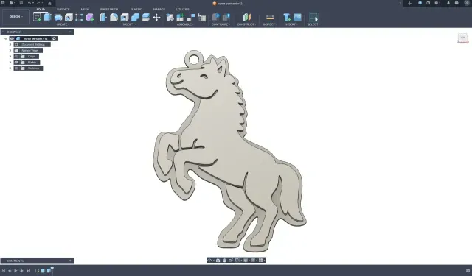The width and height of the screenshot is (472, 276).
Task: Expand the Named Views node
Action: coord(10,51)
